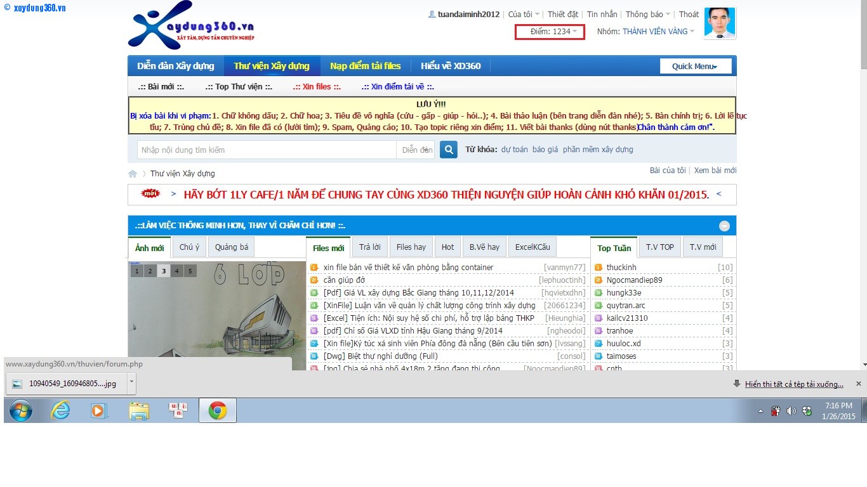Launch Internet Explorer from the taskbar

tap(60, 411)
